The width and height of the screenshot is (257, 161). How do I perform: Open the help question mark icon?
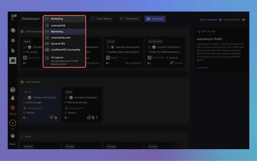point(13,136)
